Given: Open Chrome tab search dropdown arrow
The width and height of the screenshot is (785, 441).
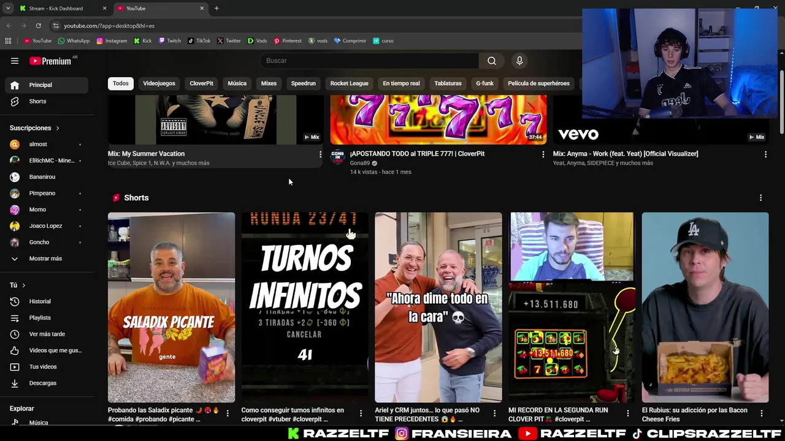Looking at the screenshot, I should (x=8, y=9).
